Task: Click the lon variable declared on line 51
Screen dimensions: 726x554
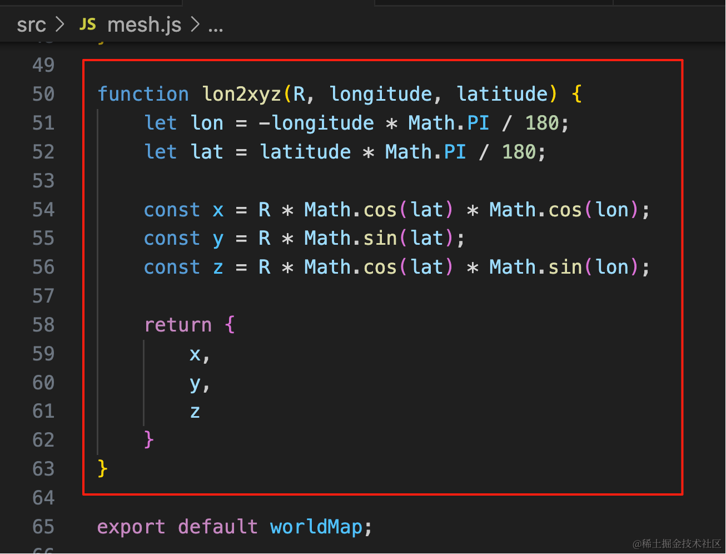Action: click(x=207, y=123)
